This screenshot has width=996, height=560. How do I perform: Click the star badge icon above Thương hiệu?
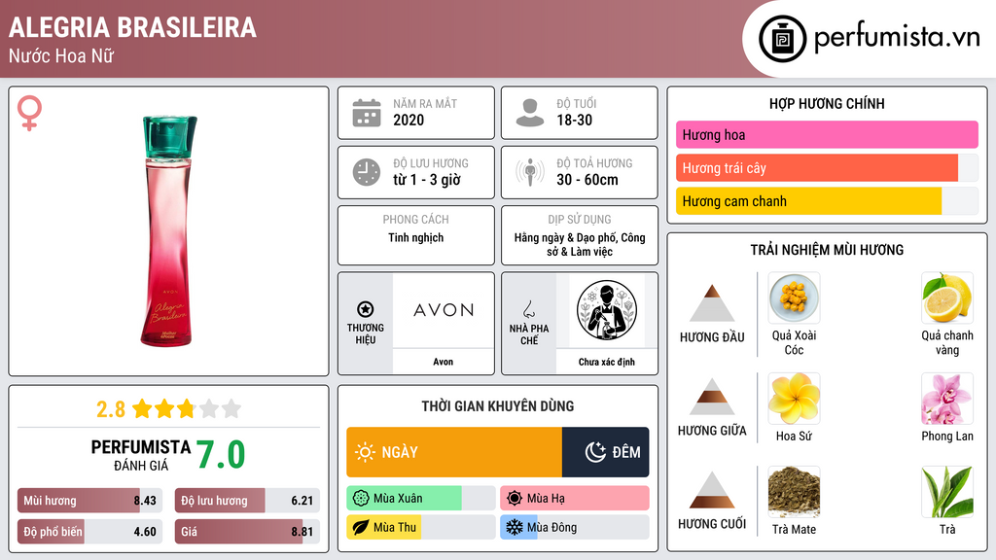tap(366, 309)
